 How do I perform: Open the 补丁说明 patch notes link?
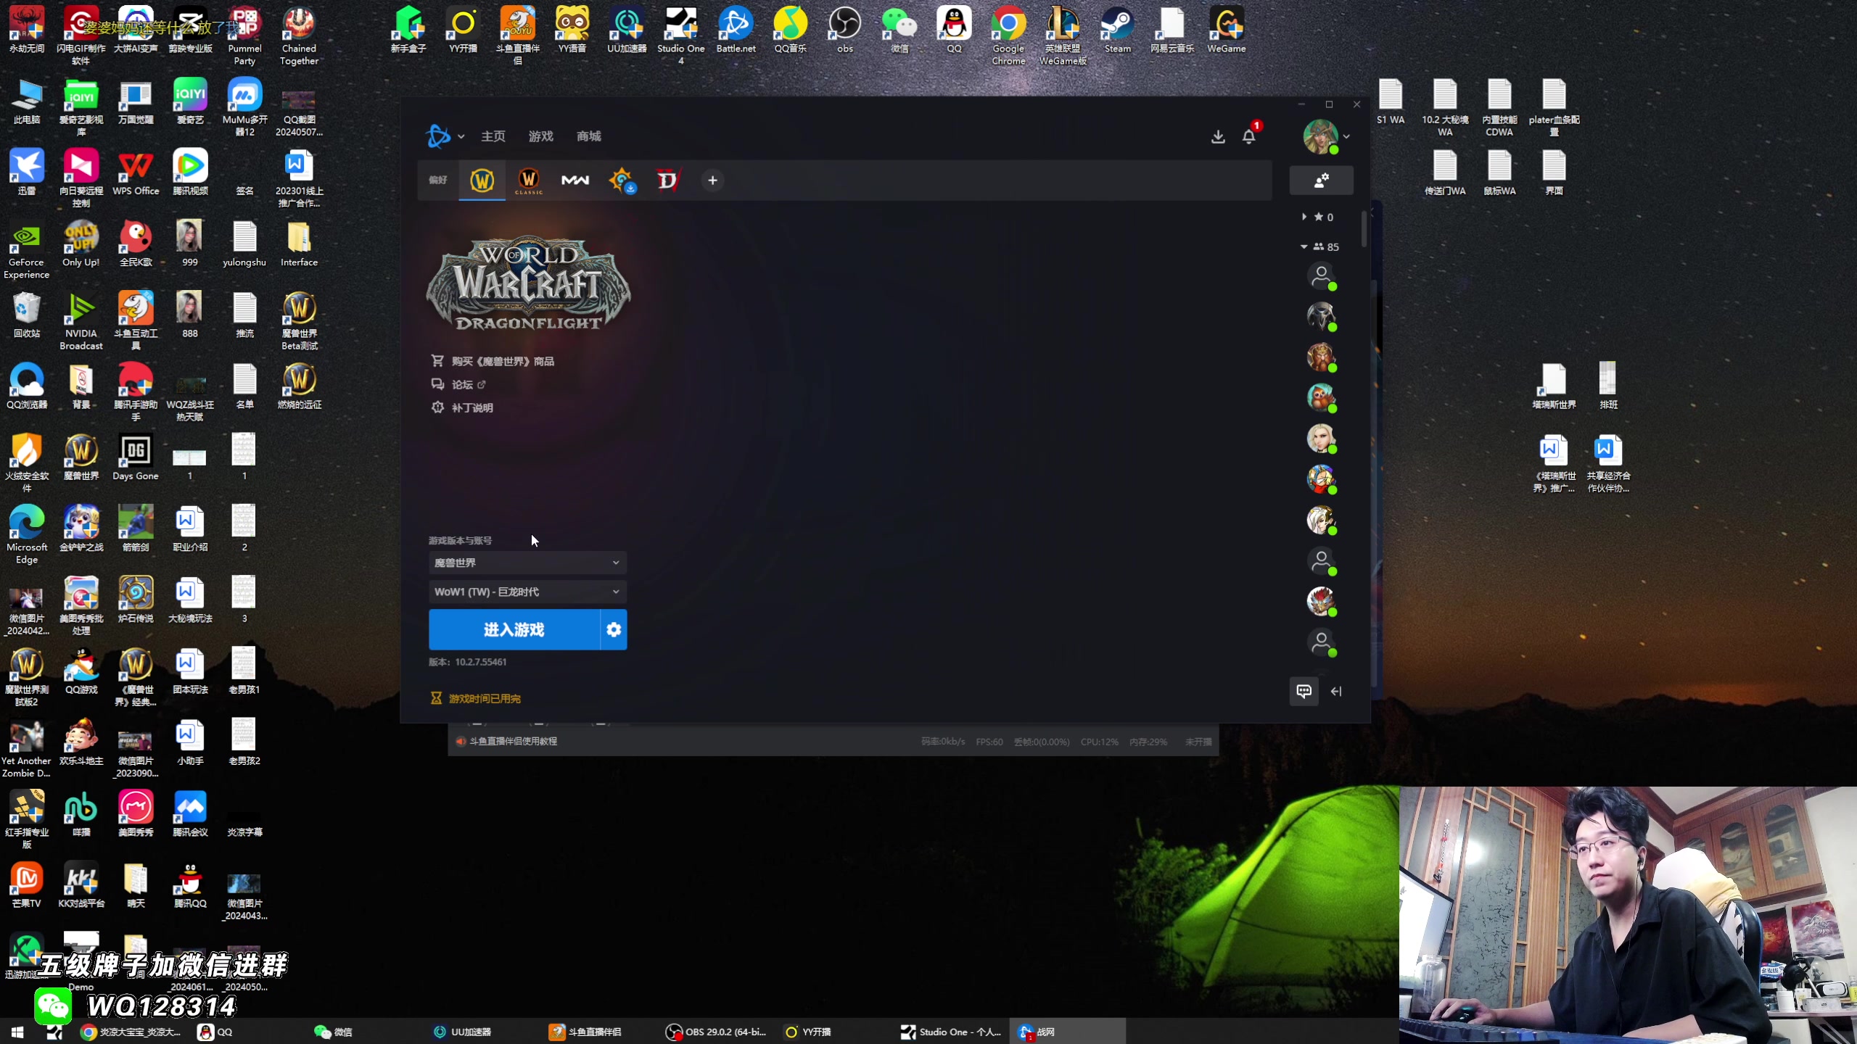[472, 407]
